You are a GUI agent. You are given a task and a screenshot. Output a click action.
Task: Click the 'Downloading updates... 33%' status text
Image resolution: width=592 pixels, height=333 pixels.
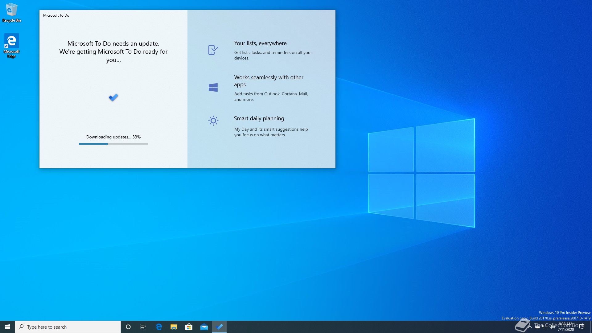(x=113, y=137)
